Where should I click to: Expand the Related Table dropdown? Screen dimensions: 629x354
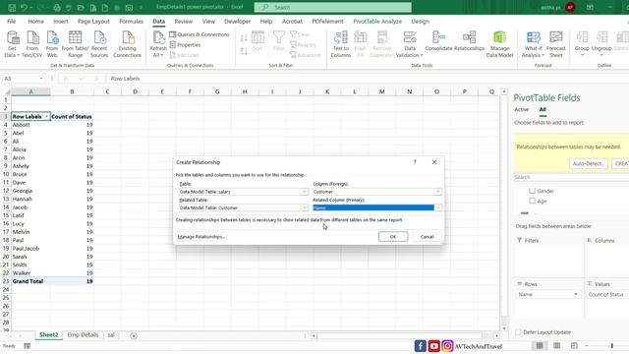[x=305, y=207]
